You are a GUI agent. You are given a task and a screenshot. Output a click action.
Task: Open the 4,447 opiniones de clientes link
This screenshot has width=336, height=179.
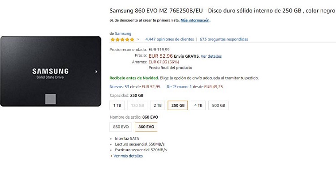point(169,39)
